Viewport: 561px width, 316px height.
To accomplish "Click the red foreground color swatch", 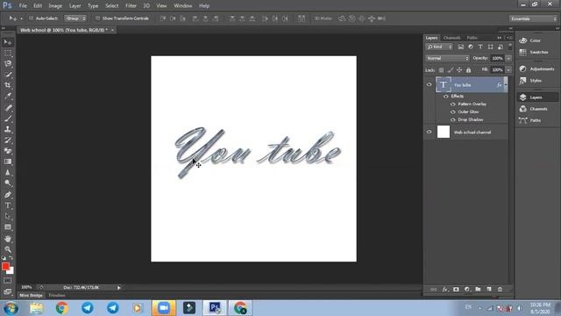I will 5,266.
